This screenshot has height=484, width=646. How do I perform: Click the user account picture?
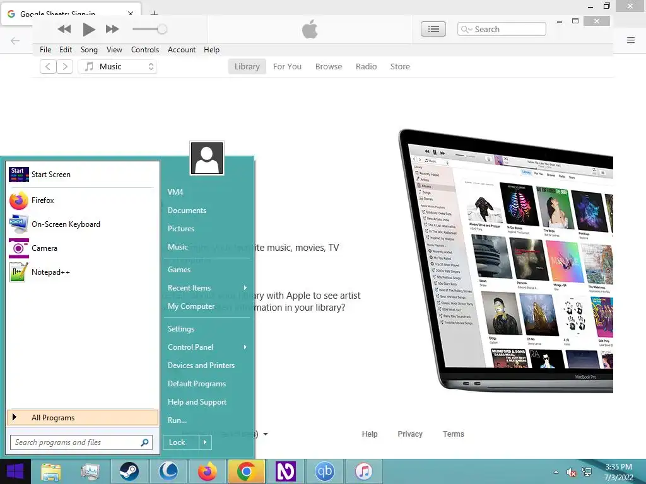coord(207,158)
